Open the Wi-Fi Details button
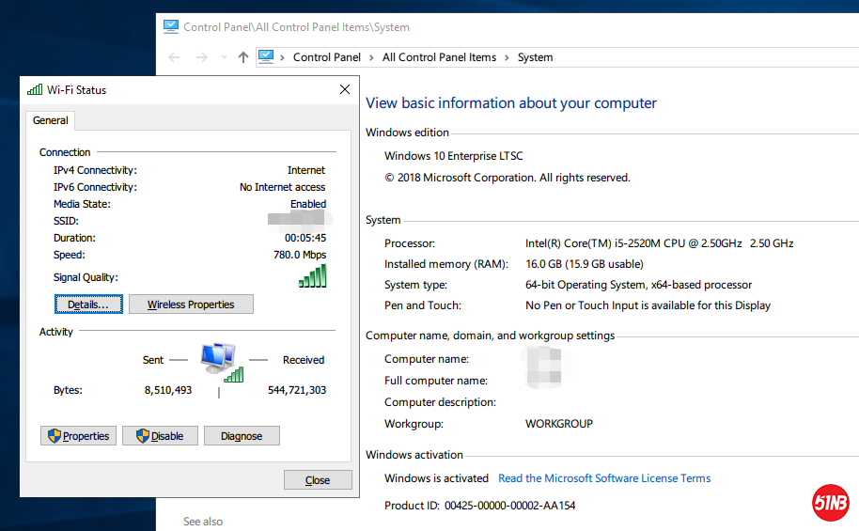Image resolution: width=859 pixels, height=531 pixels. 88,305
